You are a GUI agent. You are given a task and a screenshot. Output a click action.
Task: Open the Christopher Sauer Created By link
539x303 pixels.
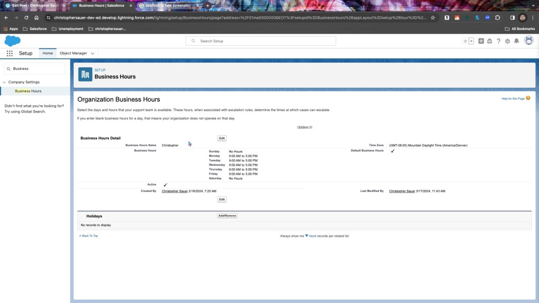(173, 191)
